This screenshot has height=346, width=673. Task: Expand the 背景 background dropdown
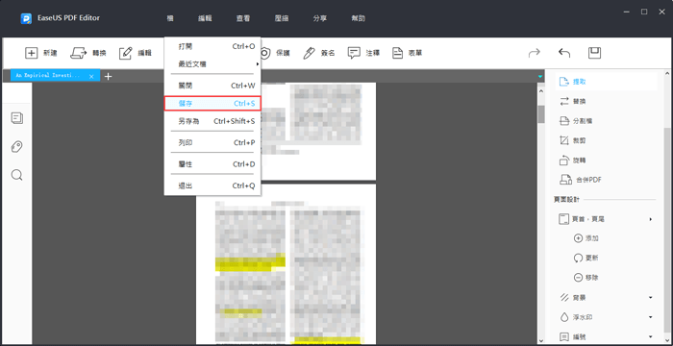[x=651, y=298]
